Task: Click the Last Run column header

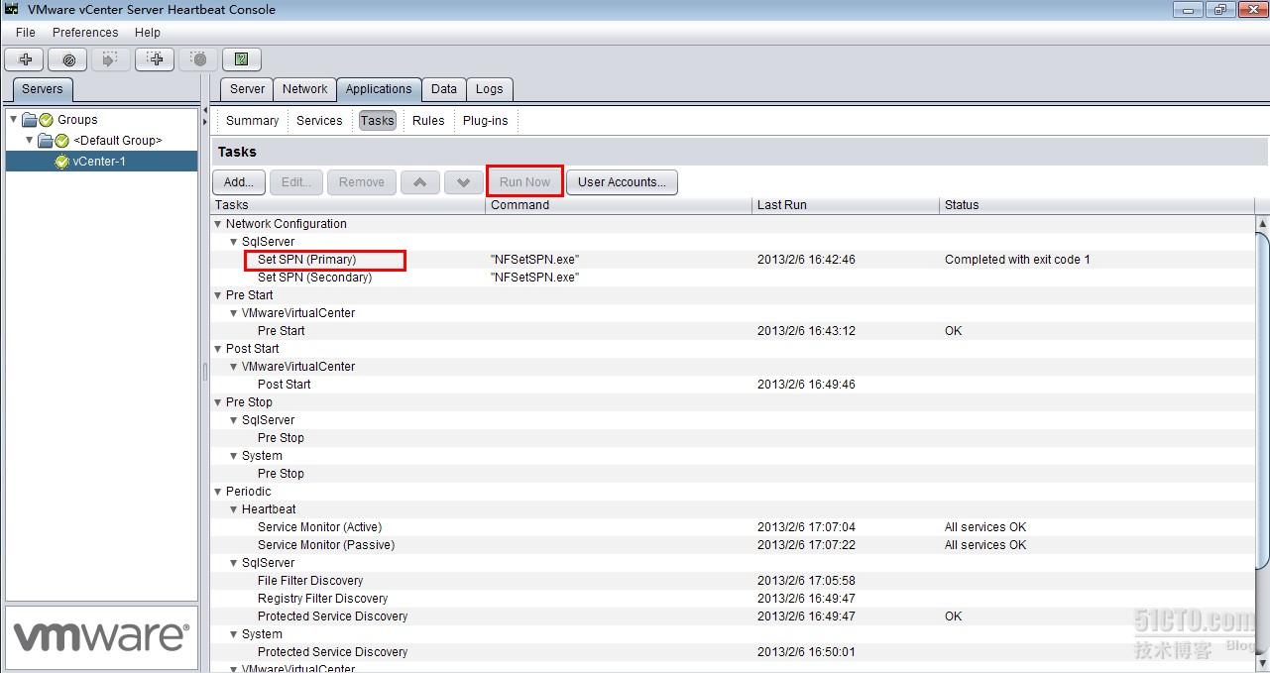Action: coord(847,205)
